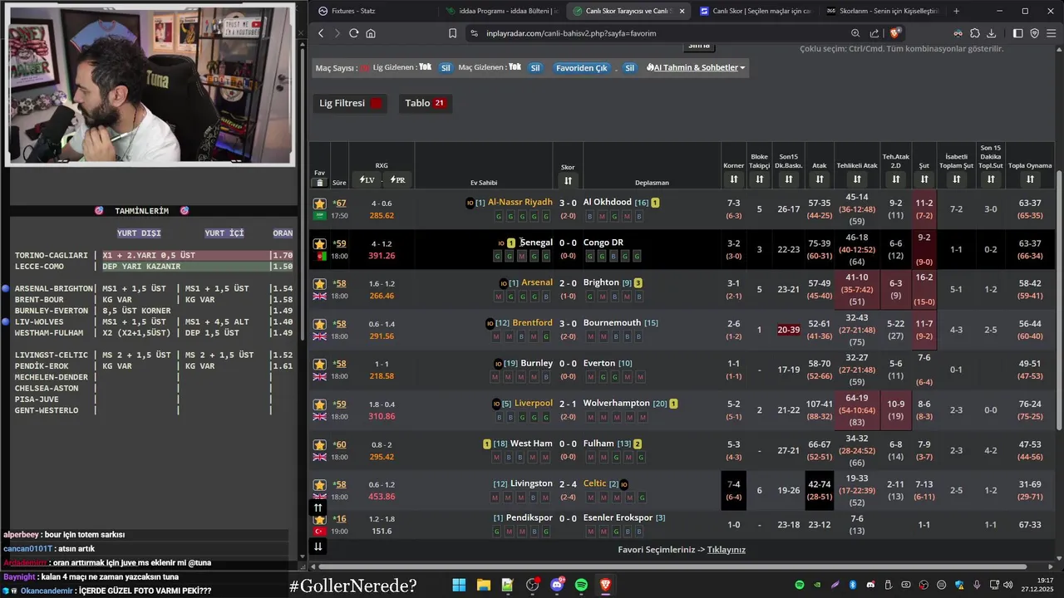The image size is (1064, 598).
Task: Click the Tıklayınız link
Action: pos(727,550)
